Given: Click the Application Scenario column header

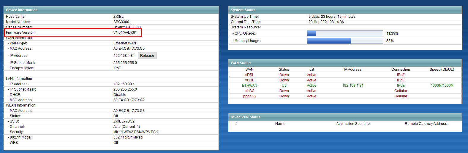Looking at the screenshot, I should coord(353,124).
